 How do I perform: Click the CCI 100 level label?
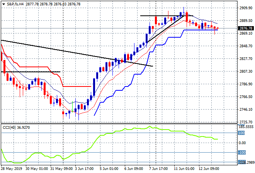point(241,133)
